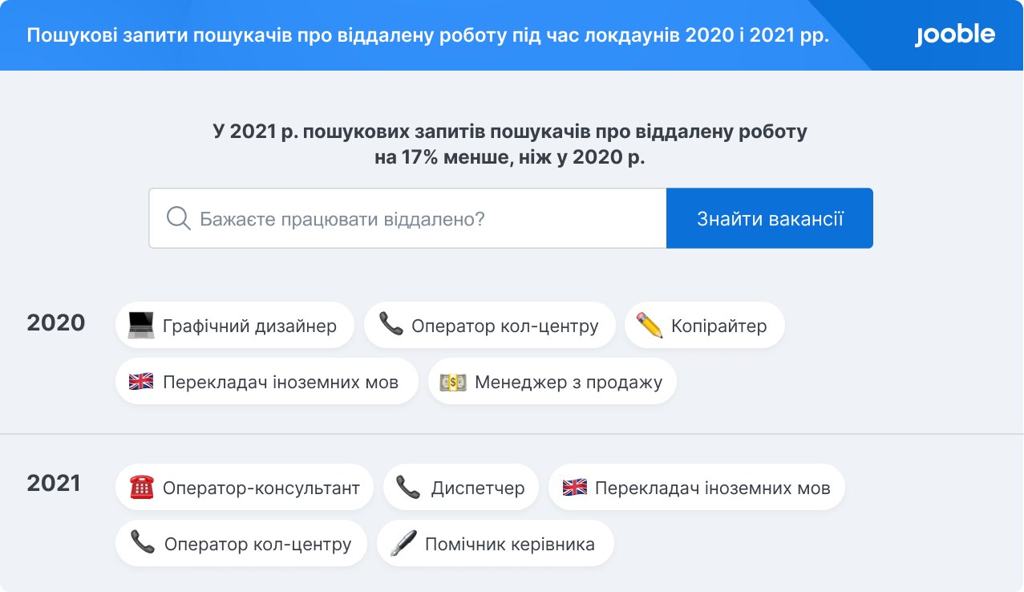Click the laptop icon beside Графічний дизайнер
The height and width of the screenshot is (592, 1024).
(x=141, y=325)
